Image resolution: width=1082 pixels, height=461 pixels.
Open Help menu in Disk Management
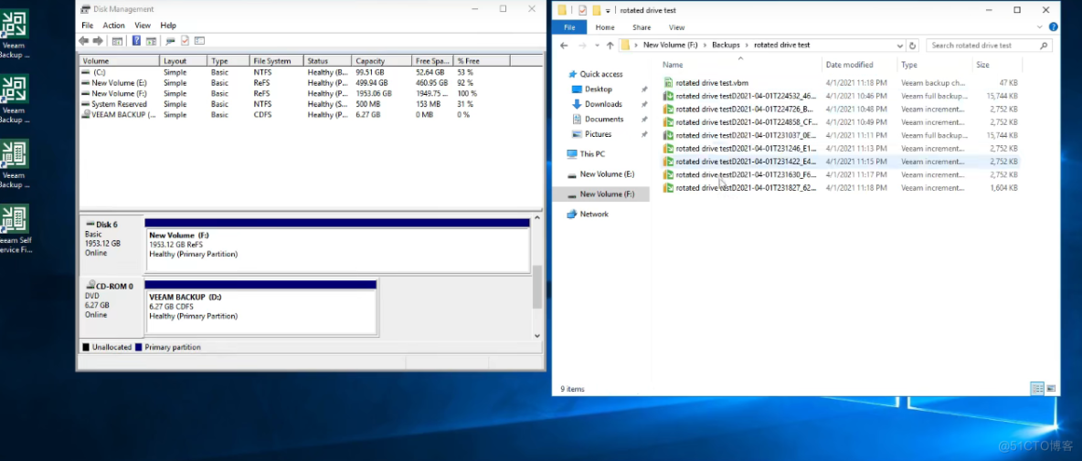168,26
